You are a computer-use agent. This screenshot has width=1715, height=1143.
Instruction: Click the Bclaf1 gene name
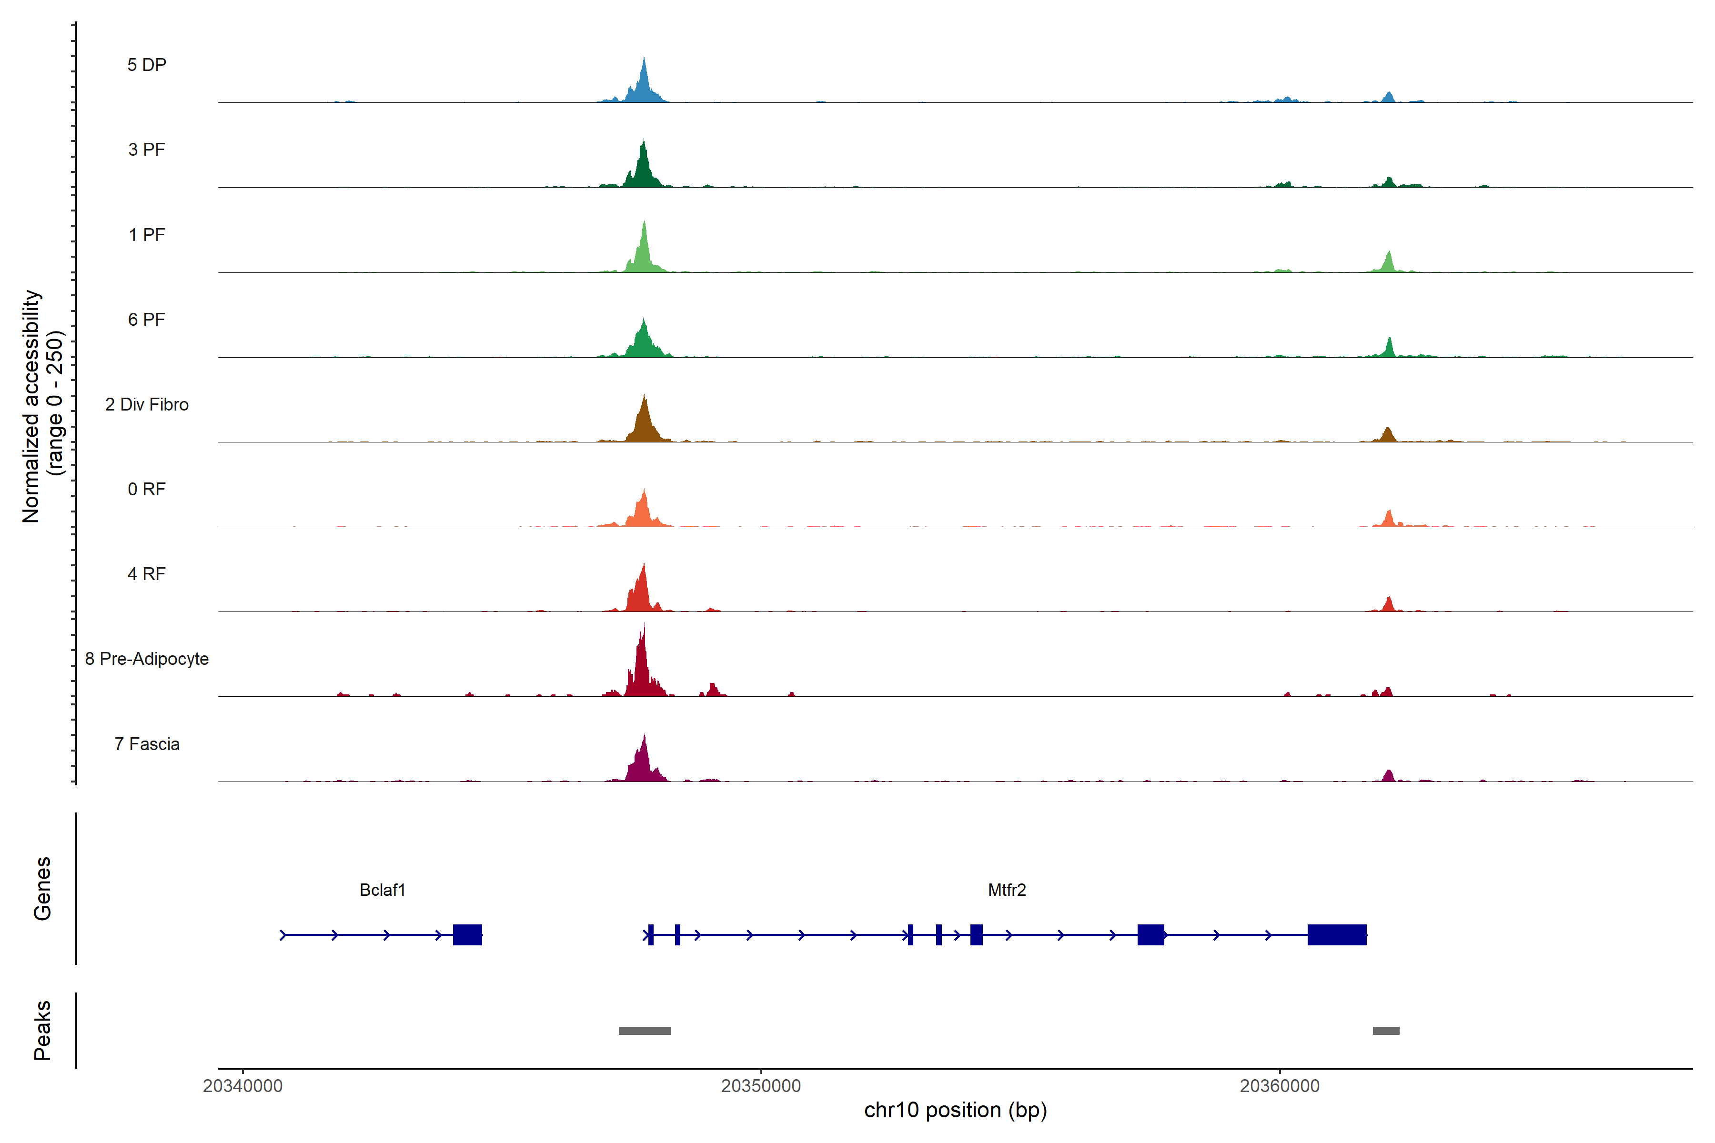(382, 890)
